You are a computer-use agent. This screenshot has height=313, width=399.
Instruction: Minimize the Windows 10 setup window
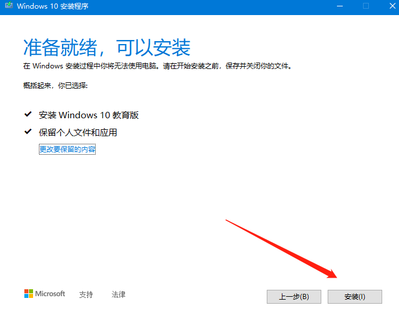[339, 6]
